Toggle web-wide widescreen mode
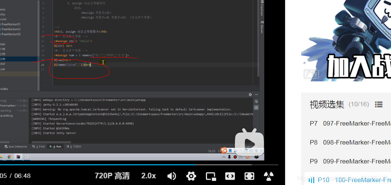 pos(230,176)
